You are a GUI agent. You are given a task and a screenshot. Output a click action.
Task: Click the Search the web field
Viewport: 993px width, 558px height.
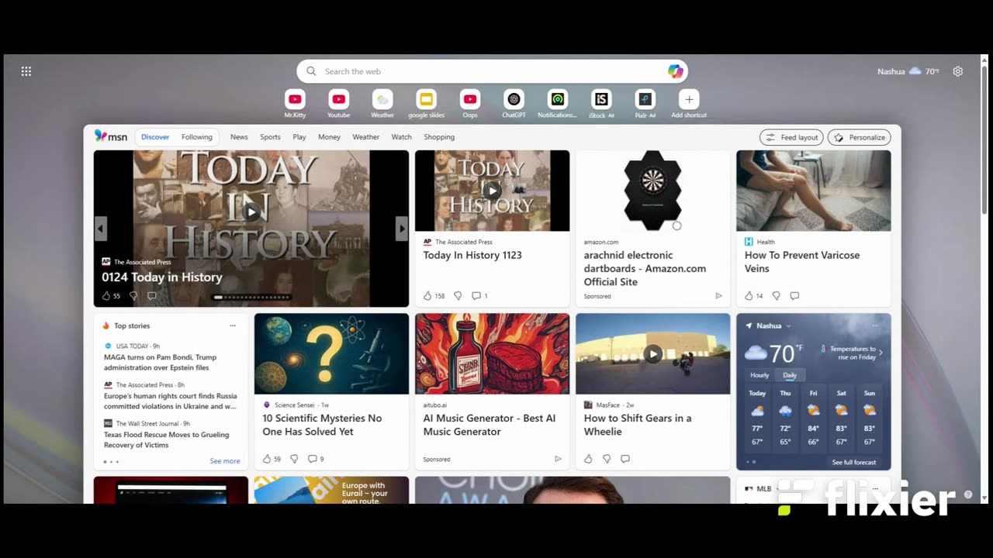pos(492,71)
